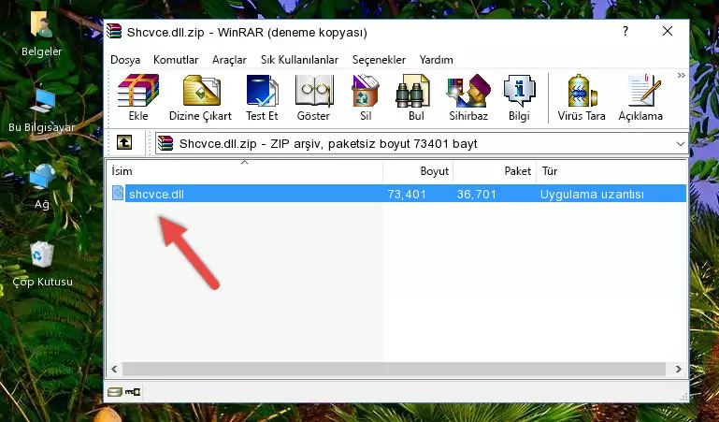
Task: Select the Ağ network desktop icon
Action: coord(42,187)
